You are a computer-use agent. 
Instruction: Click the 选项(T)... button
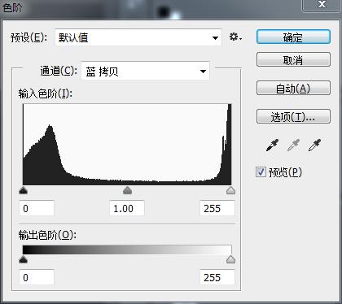293,117
